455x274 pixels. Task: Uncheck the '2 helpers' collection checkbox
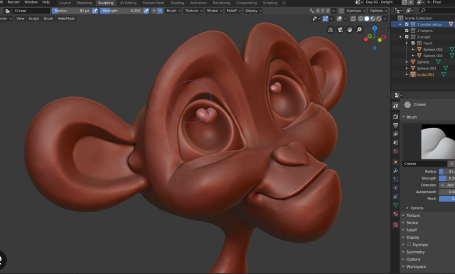click(407, 31)
